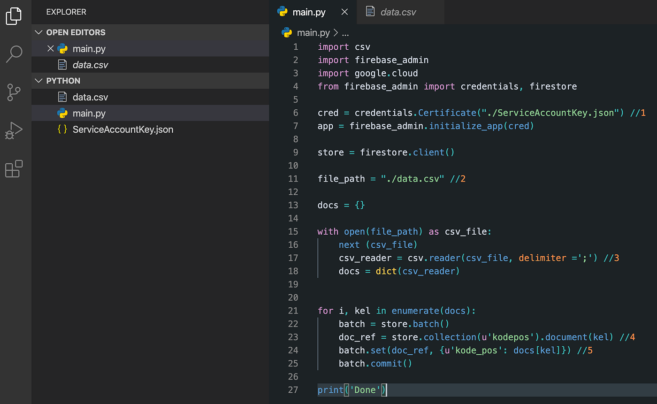This screenshot has width=657, height=404.
Task: Open the Extensions view icon
Action: [14, 168]
